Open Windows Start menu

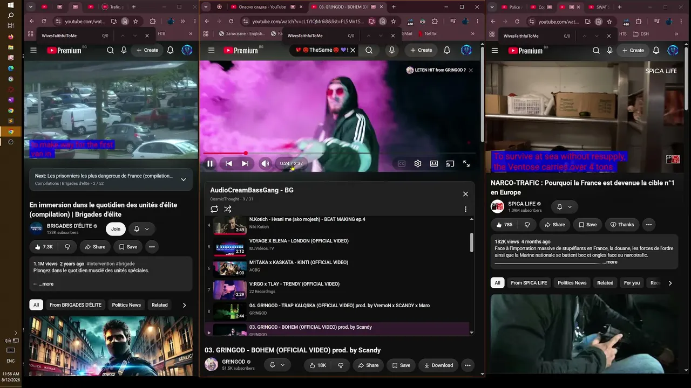(10, 5)
